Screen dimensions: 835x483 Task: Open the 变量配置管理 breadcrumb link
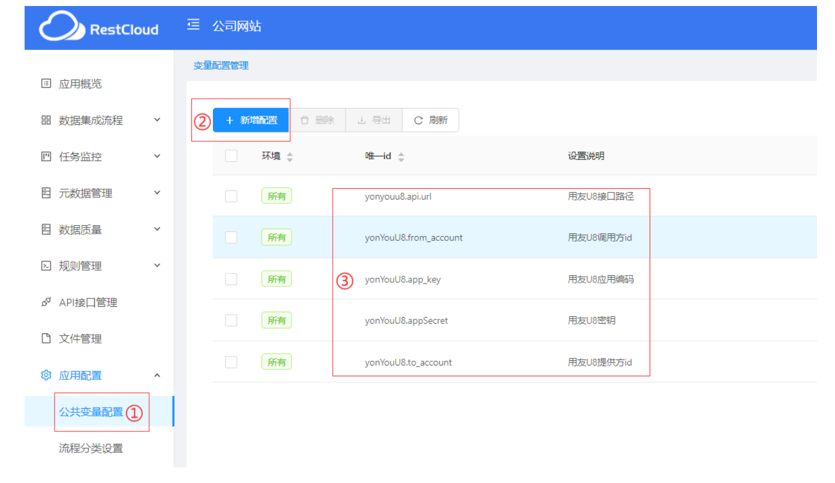(x=221, y=65)
